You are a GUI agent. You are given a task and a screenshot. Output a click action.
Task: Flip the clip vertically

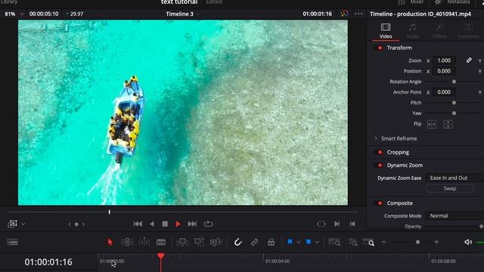[448, 124]
